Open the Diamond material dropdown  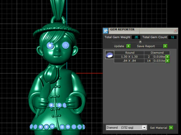(x=126, y=127)
